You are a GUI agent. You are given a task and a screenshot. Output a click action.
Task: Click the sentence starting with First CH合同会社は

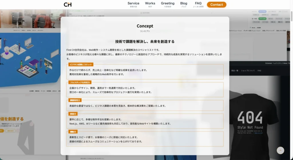point(113,50)
